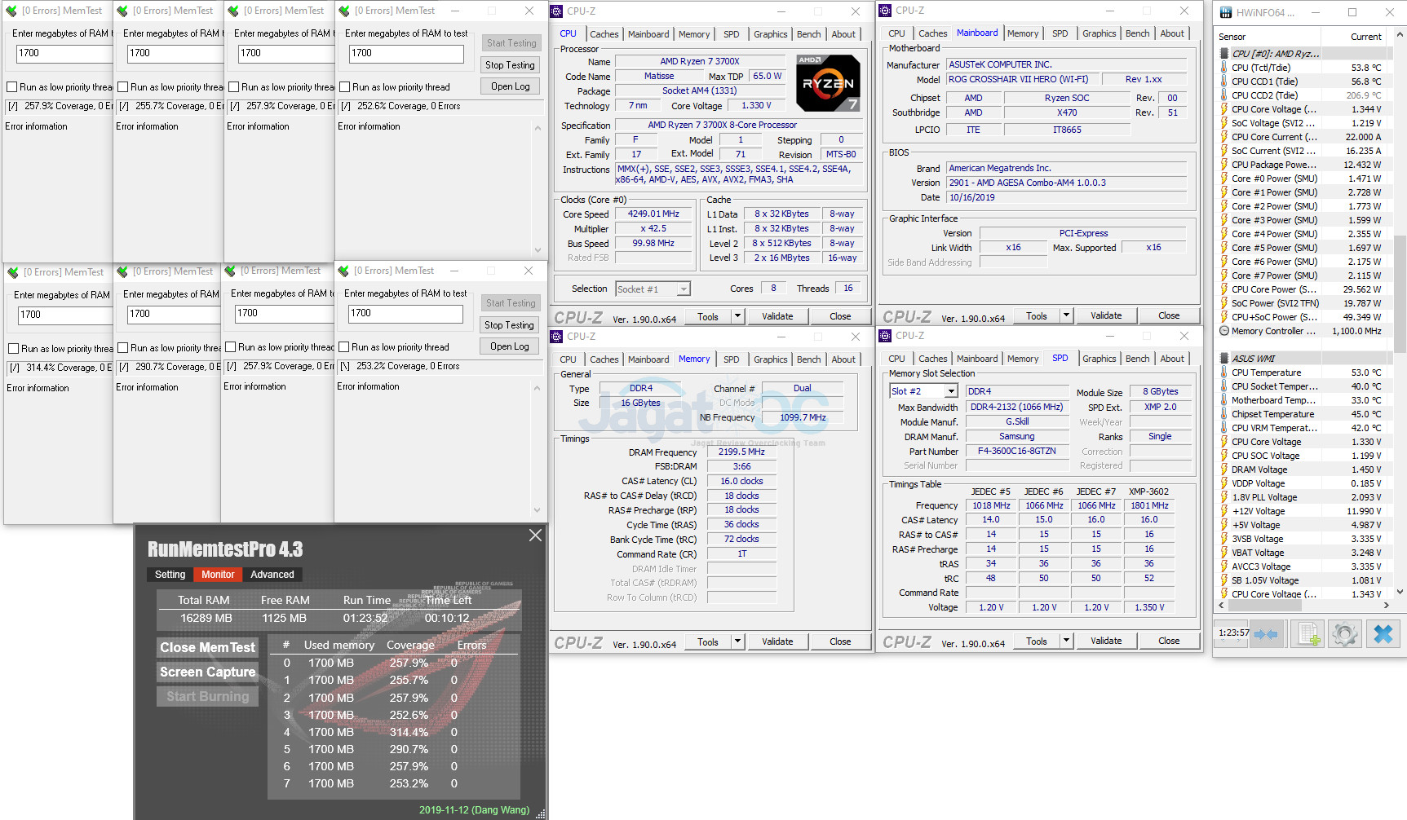Enable low priority thread in top-right MemTest

(344, 87)
